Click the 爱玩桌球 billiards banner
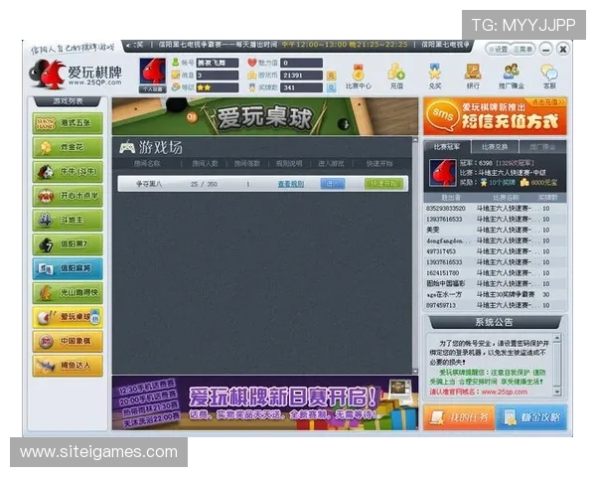This screenshot has height=477, width=596. pyautogui.click(x=265, y=116)
